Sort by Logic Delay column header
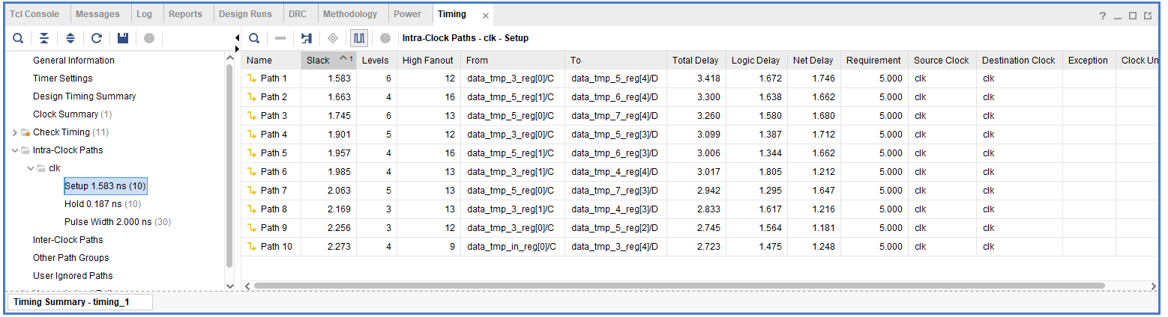The image size is (1168, 317). point(756,61)
